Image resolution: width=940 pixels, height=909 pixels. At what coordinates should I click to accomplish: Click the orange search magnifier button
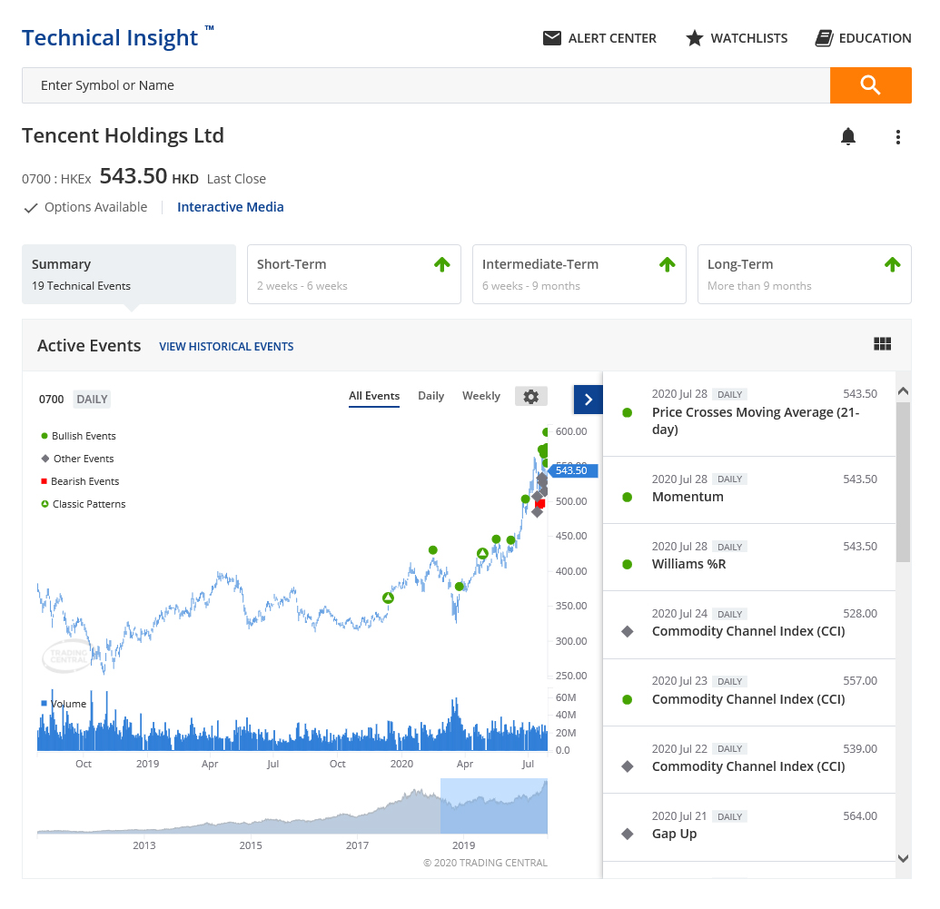click(870, 85)
